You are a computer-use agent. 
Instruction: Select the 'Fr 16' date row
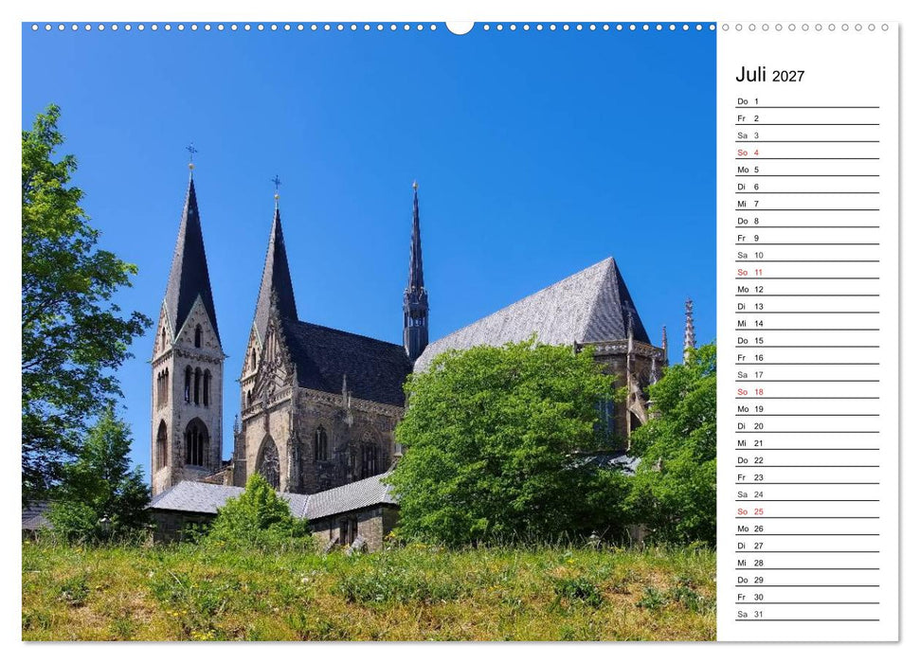point(807,358)
